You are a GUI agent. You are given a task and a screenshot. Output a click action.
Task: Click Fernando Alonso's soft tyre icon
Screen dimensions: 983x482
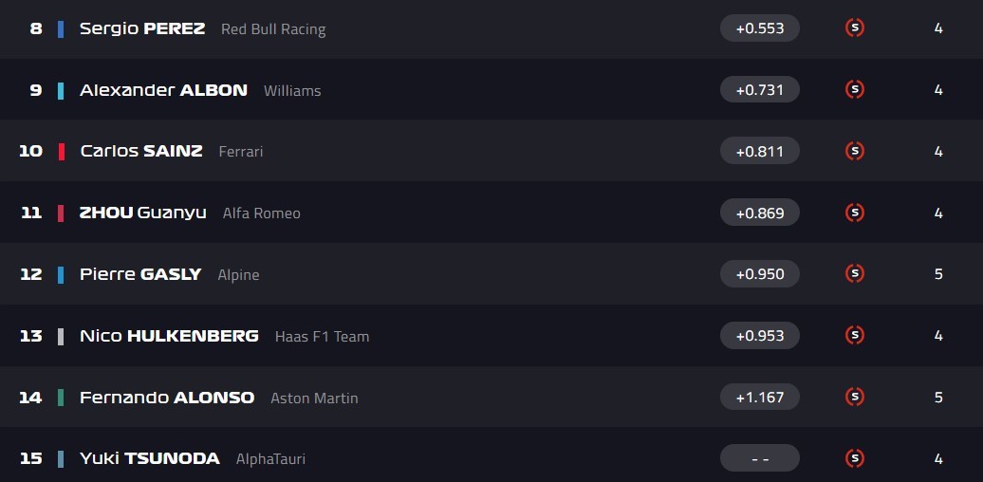tap(854, 397)
